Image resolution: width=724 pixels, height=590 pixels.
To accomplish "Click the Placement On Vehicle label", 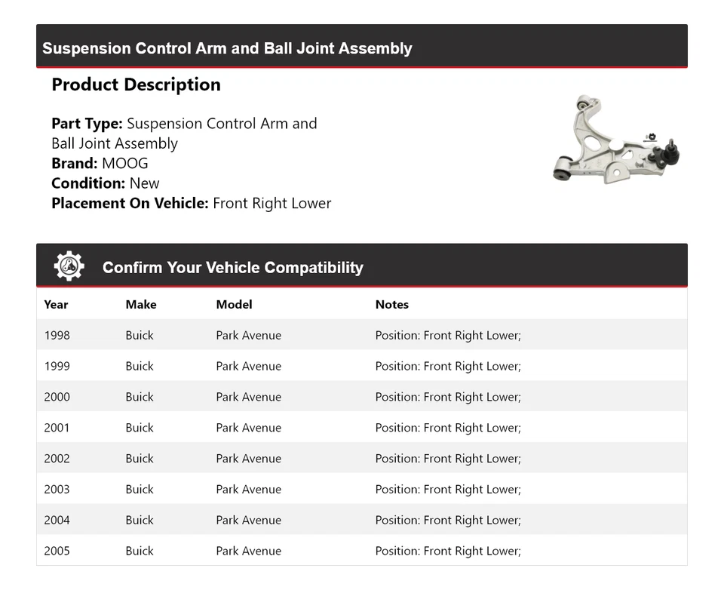I will 130,203.
